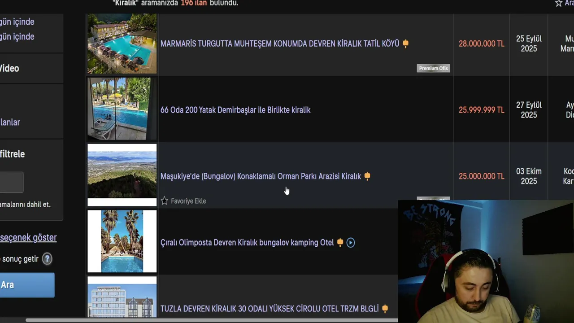Click the Çıralı palm trees pool thumbnail
The image size is (574, 323).
tap(122, 241)
